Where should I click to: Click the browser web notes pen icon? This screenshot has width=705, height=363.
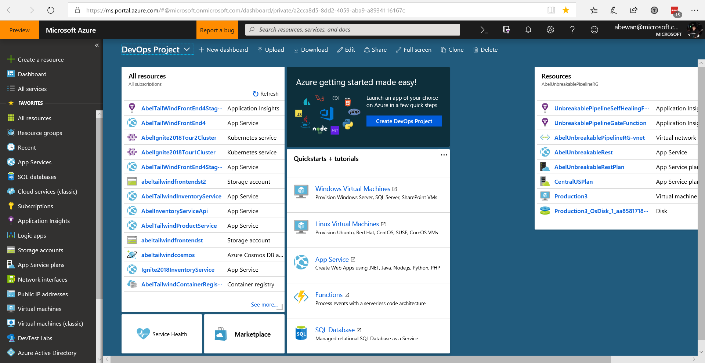pyautogui.click(x=614, y=10)
